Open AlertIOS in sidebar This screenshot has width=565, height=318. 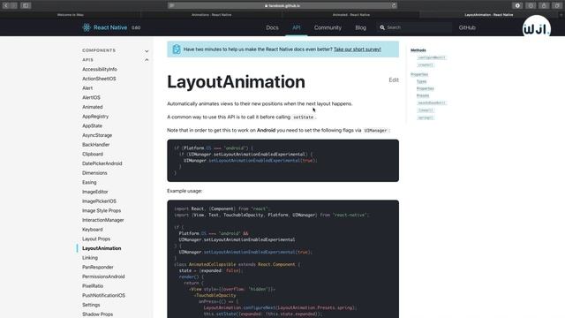[91, 97]
